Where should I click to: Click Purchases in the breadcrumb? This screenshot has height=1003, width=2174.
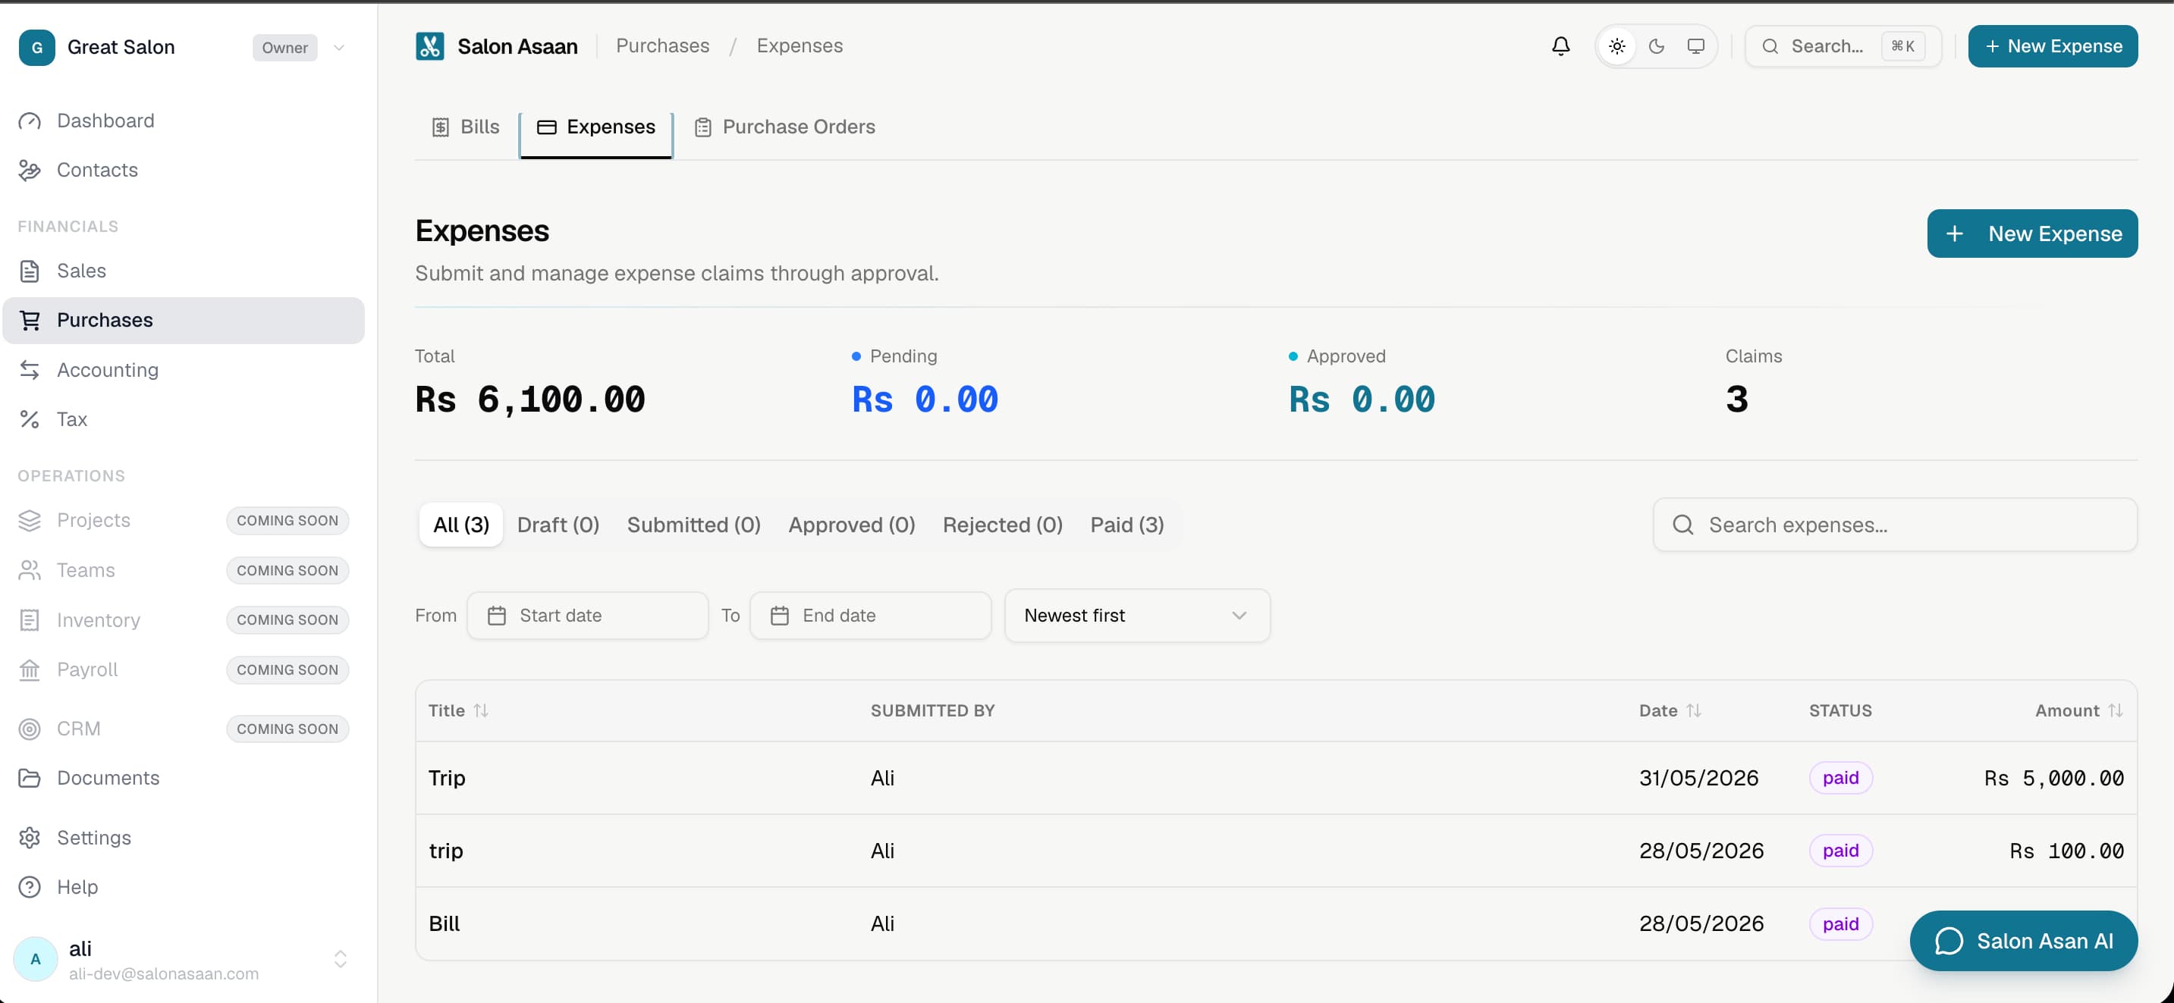pyautogui.click(x=662, y=46)
